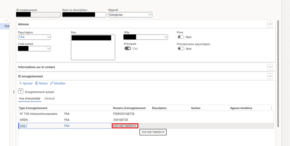The height and width of the screenshot is (146, 290).
Task: Click the FR09350168738 registration number
Action: tap(124, 114)
